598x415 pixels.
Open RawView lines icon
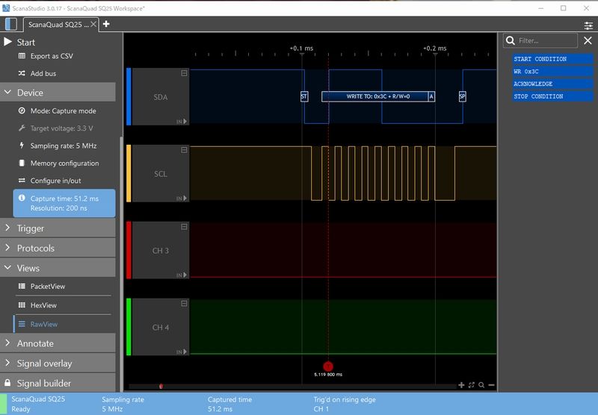[x=22, y=324]
